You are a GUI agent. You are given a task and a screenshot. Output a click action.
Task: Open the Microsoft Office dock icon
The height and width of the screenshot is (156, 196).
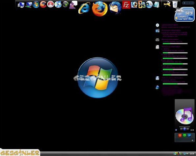[x=142, y=4]
